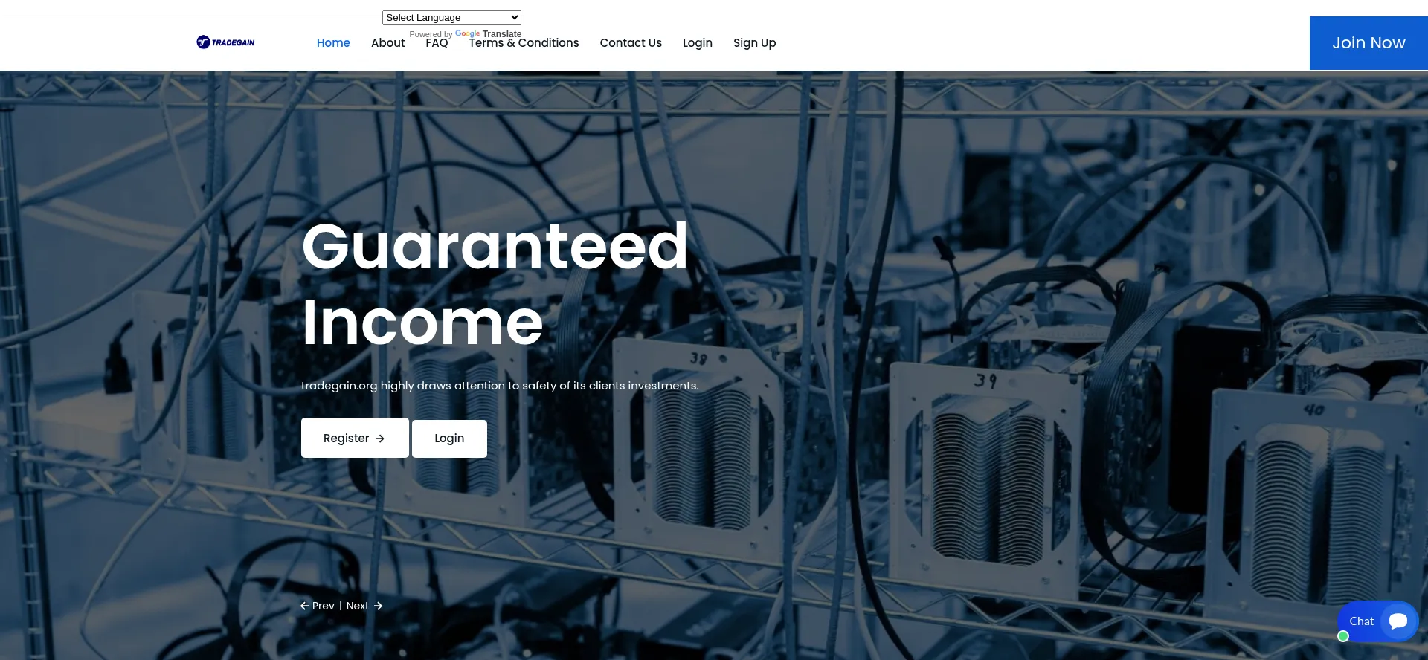Open the chat bubble icon
This screenshot has width=1428, height=660.
coord(1398,621)
